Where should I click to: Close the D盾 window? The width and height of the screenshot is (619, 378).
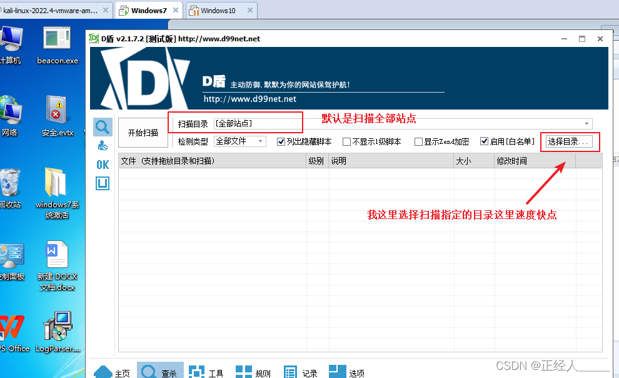(600, 39)
